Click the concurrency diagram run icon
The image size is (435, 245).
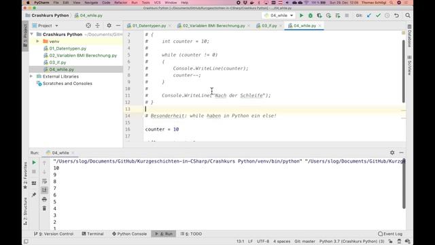(338, 16)
